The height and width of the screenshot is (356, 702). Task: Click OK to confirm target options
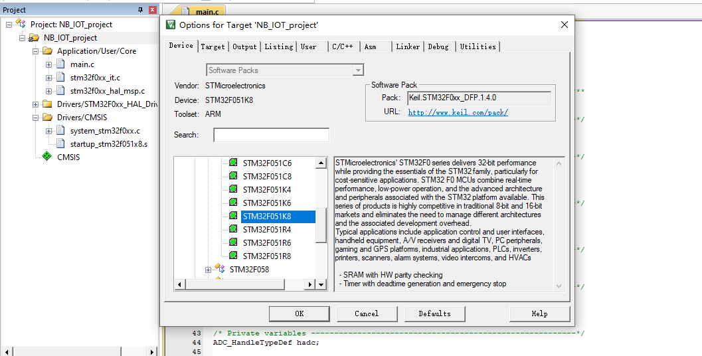click(300, 313)
